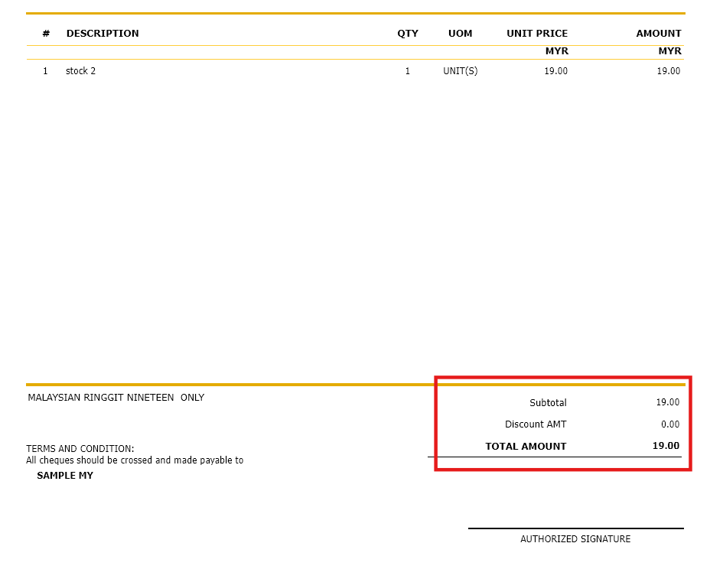The image size is (710, 569).
Task: Click the '#' column header
Action: tap(46, 34)
